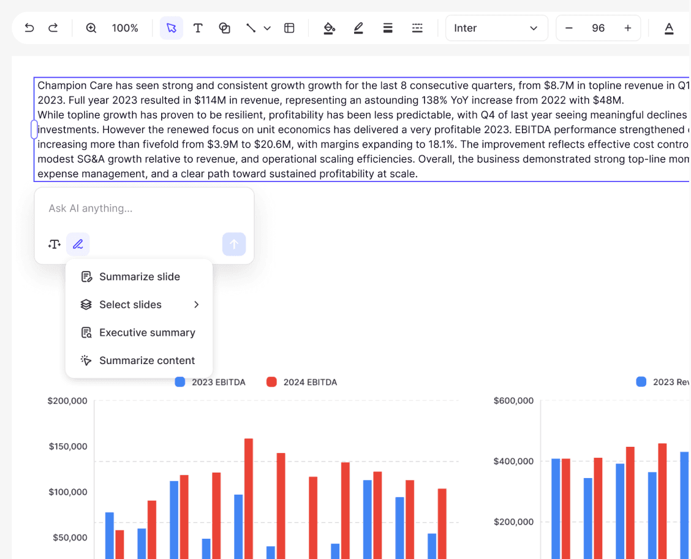Expand the line tool options chevron
Screen dimensions: 691x559
pyautogui.click(x=267, y=28)
